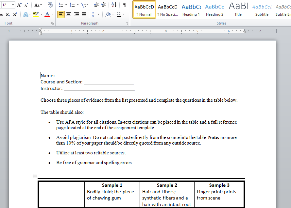Open the Line Spacing options
The image size is (291, 208).
(x=96, y=14)
